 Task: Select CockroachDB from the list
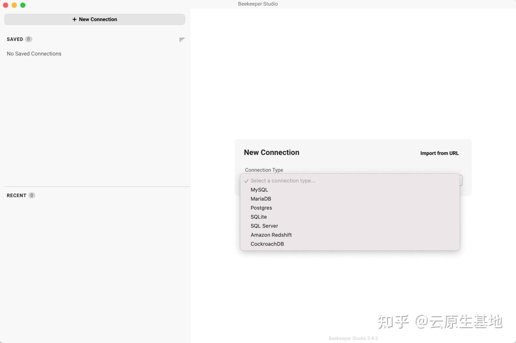click(267, 244)
